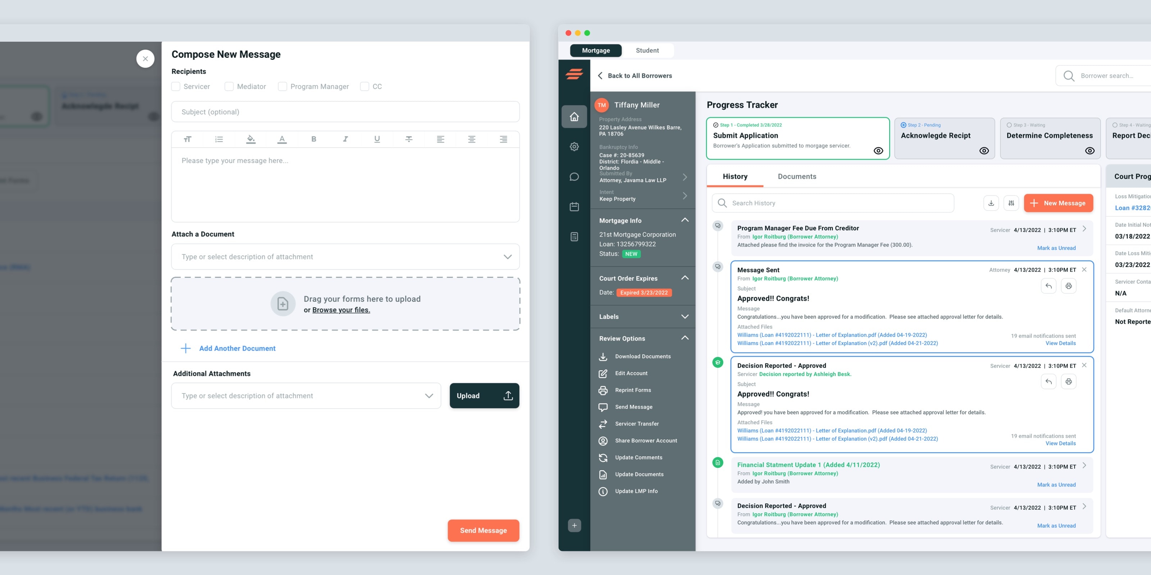Screen dimensions: 1151x575
Task: Toggle italic formatting in composer
Action: [x=345, y=139]
